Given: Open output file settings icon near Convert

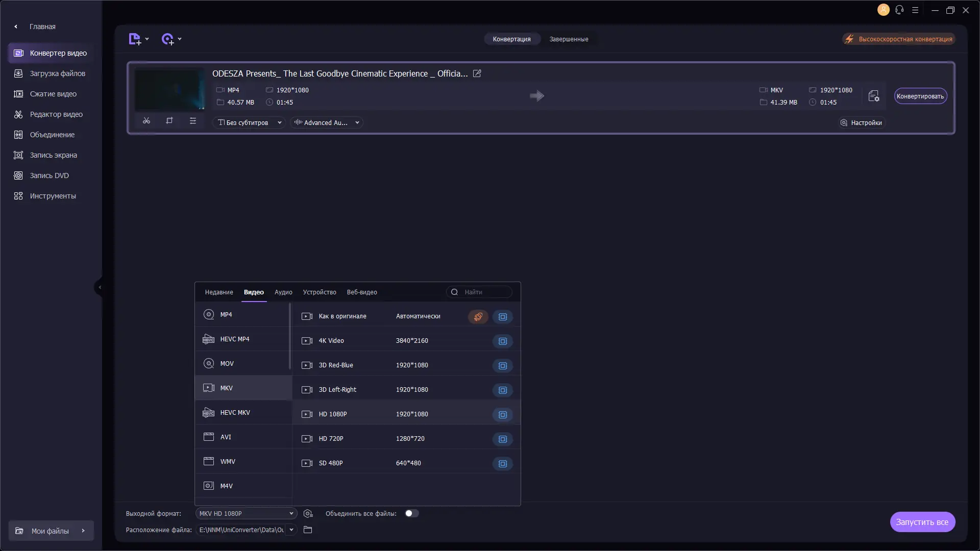Looking at the screenshot, I should [873, 96].
